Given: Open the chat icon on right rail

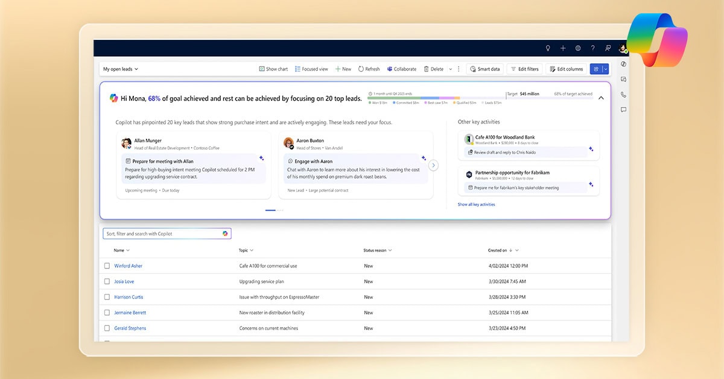Looking at the screenshot, I should 623,79.
